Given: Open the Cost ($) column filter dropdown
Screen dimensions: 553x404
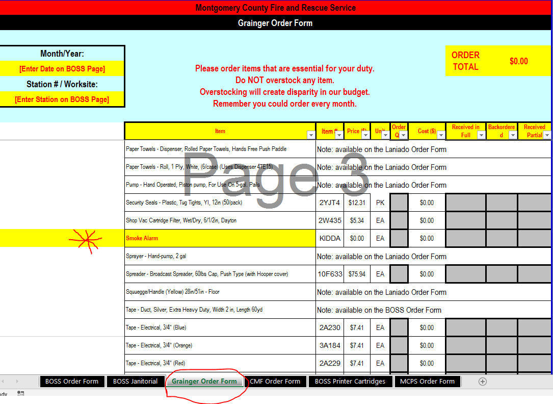Looking at the screenshot, I should pos(440,135).
